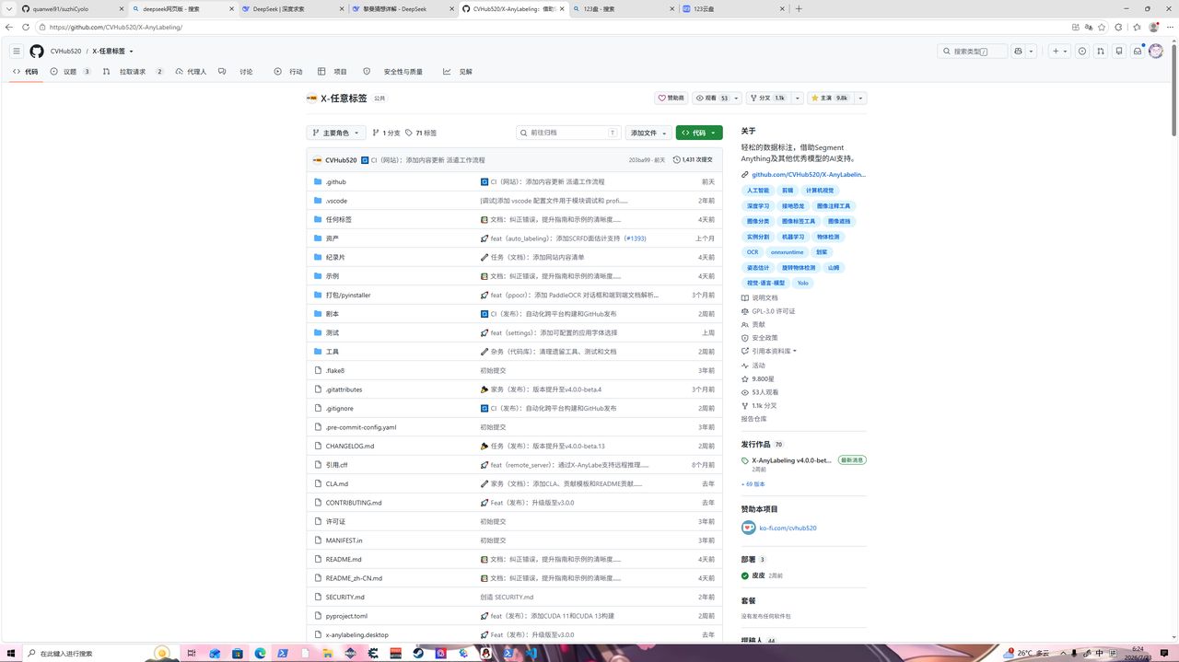Expand the star lists dropdown arrow
Viewport: 1179px width, 662px height.
860,98
